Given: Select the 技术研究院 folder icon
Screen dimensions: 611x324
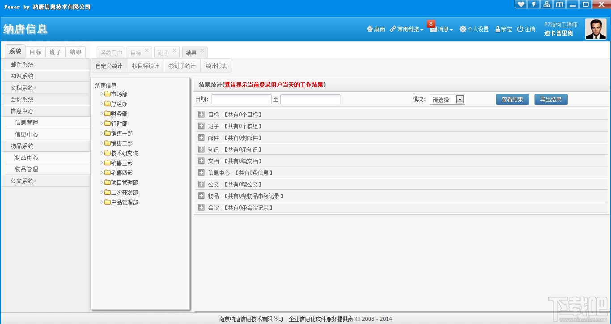Looking at the screenshot, I should click(x=107, y=153).
